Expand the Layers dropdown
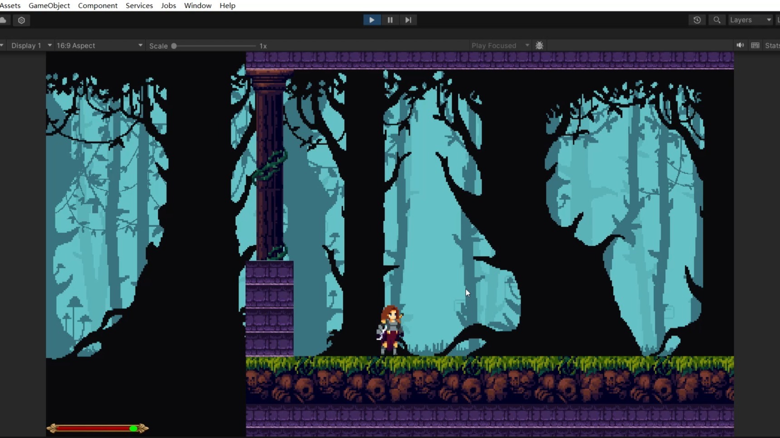 click(750, 20)
